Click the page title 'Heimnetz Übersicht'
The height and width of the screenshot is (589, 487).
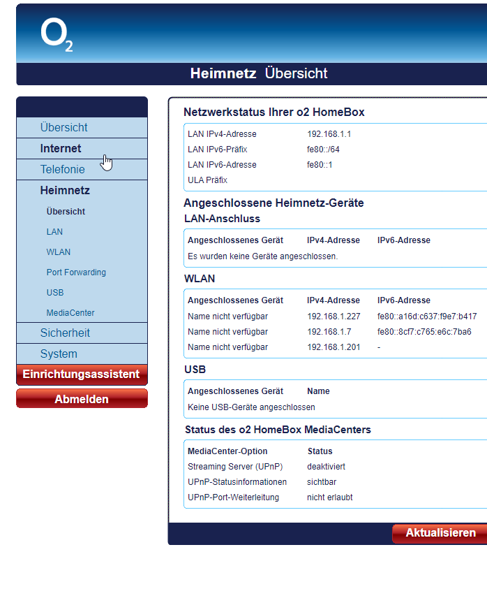click(259, 73)
